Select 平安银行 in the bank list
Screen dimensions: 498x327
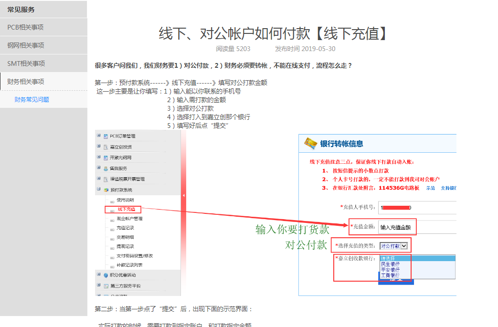pyautogui.click(x=390, y=270)
